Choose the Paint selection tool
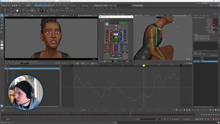The width and height of the screenshot is (220, 124). tap(2, 22)
